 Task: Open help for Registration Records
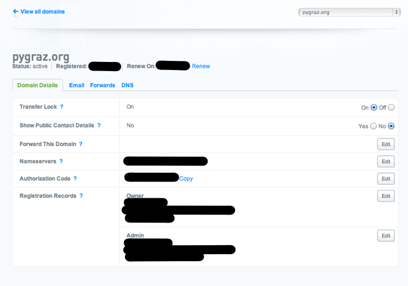(81, 196)
